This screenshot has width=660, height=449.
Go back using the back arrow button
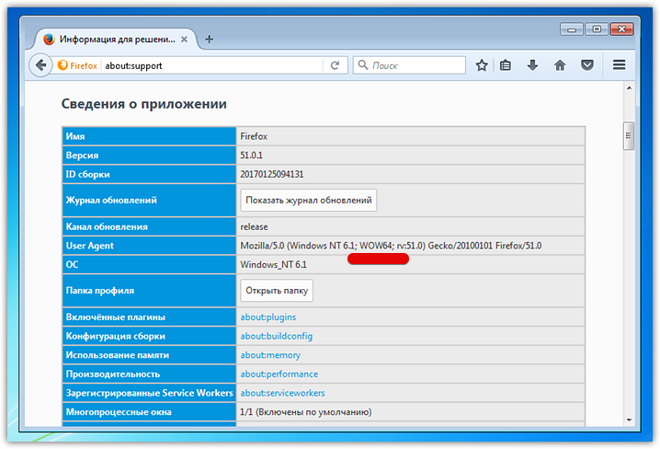tap(40, 65)
